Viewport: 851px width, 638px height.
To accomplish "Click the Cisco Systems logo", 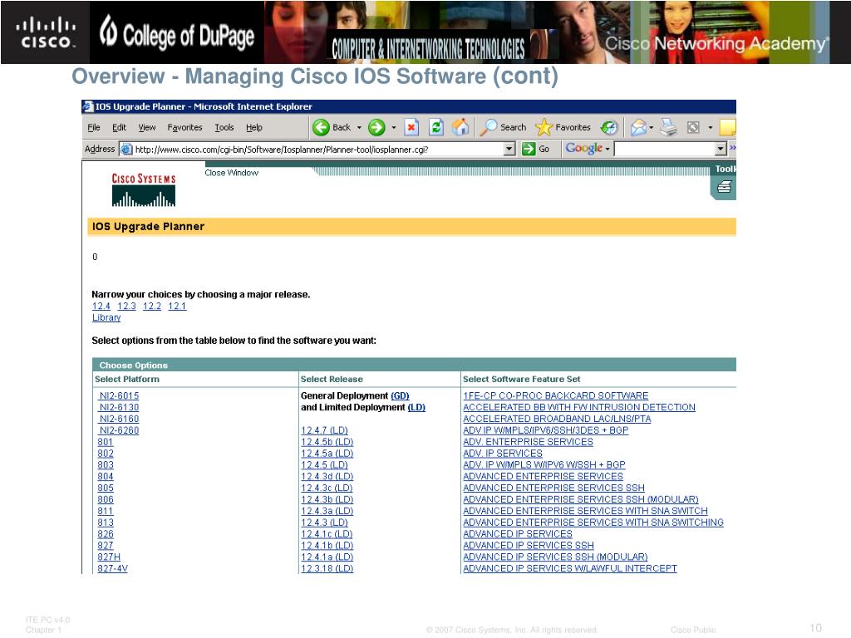I will click(x=143, y=190).
